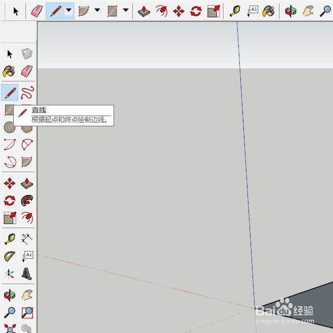This screenshot has height=333, width=333.
Task: Pick the A1 Text label tool in the left palette
Action: (27, 257)
